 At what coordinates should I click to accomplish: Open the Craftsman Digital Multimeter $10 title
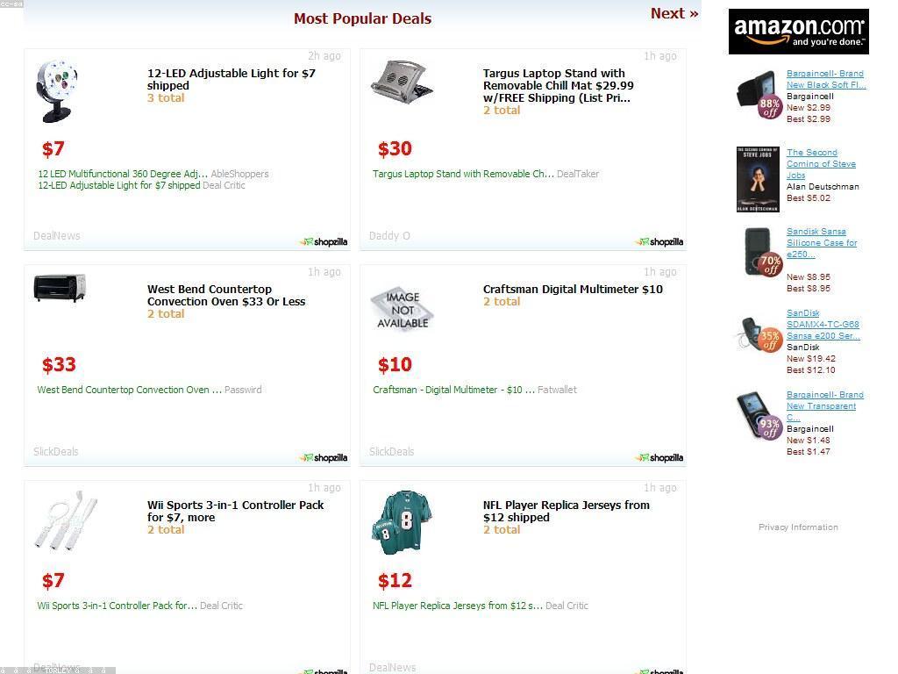[x=573, y=289]
